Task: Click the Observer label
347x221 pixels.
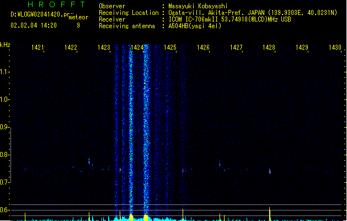Action: (x=112, y=6)
